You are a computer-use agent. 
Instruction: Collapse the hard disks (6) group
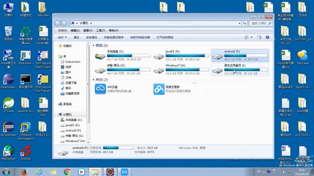pos(93,45)
